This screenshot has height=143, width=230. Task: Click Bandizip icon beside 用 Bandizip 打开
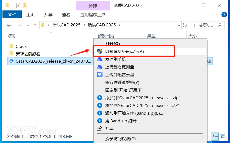point(100,121)
